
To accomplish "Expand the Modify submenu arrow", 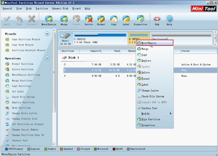I will 171,113.
